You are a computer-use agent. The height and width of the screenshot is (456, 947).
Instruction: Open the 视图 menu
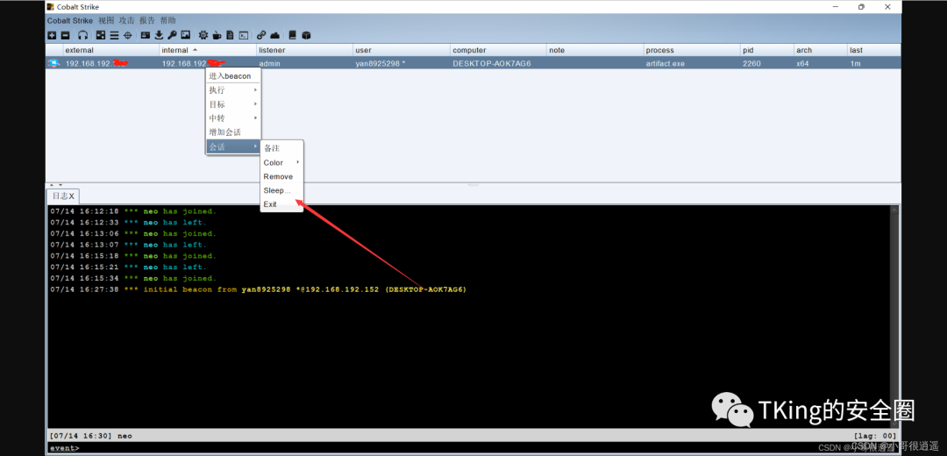[106, 20]
